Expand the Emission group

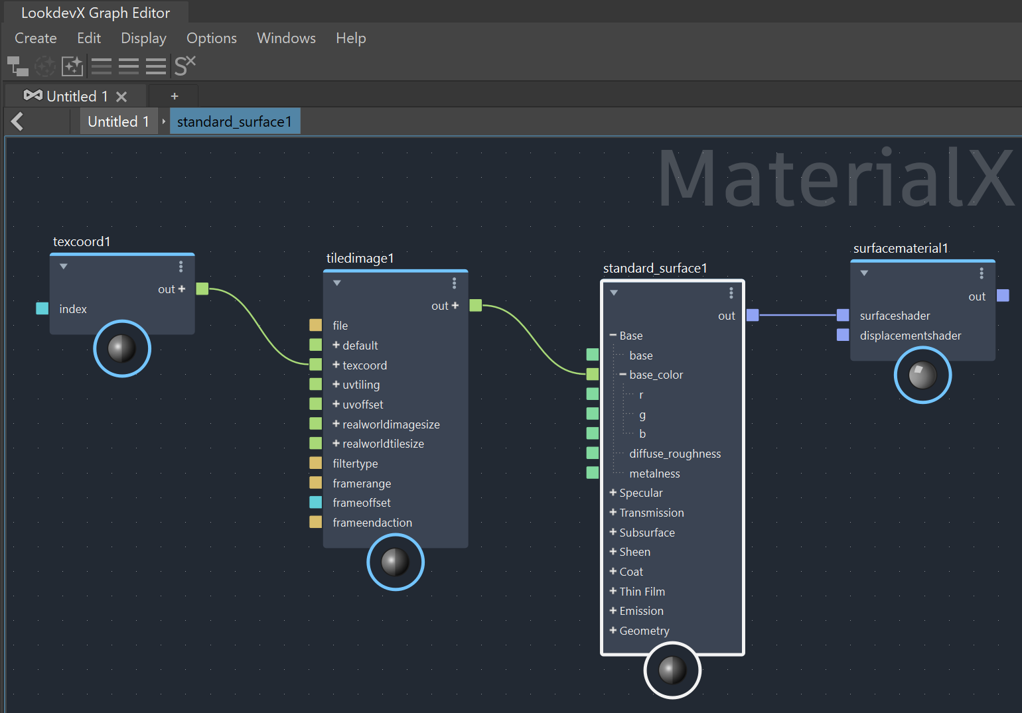[613, 610]
